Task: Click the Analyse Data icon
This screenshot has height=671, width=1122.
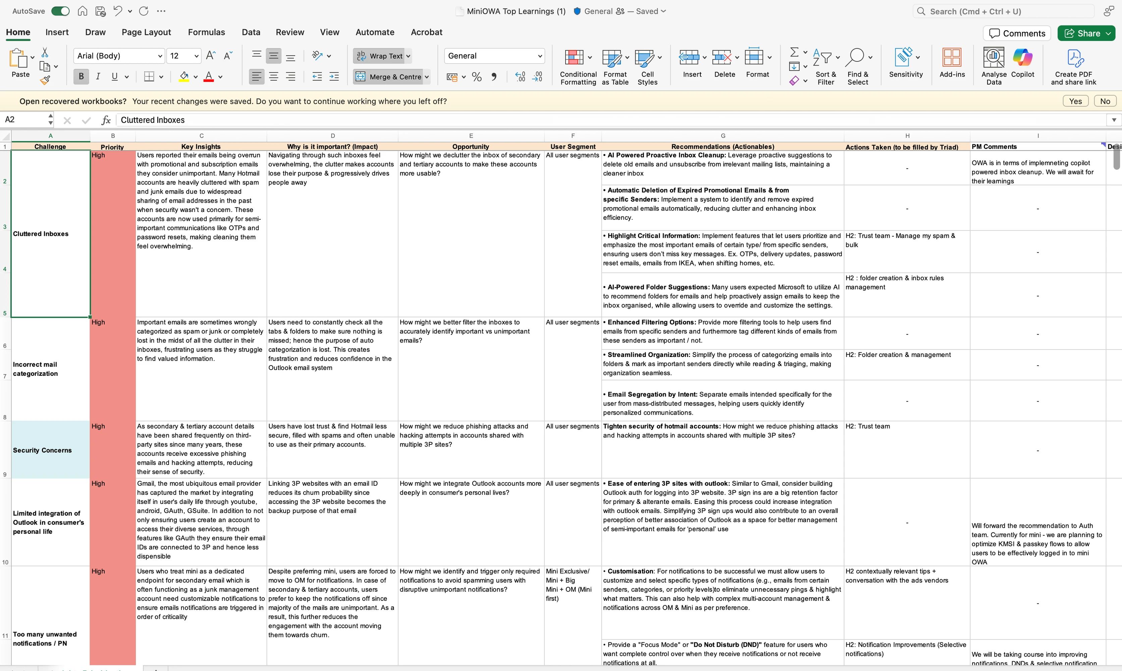Action: (994, 57)
